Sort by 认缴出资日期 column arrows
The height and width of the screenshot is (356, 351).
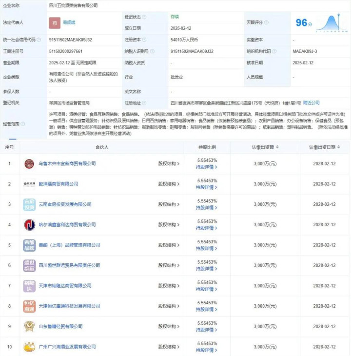pos(338,147)
